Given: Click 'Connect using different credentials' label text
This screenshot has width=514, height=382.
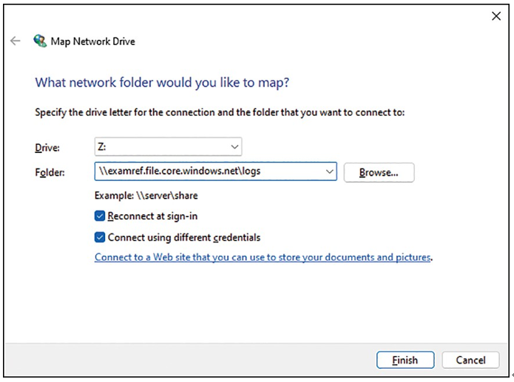Looking at the screenshot, I should (x=184, y=237).
